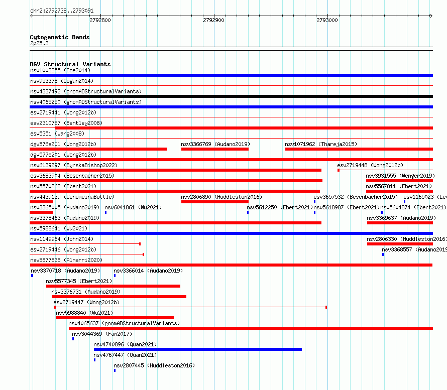Viewport: 447px width, 390px height.
Task: Select the dgv577e201 (Wong2012b) label
Action: click(63, 155)
